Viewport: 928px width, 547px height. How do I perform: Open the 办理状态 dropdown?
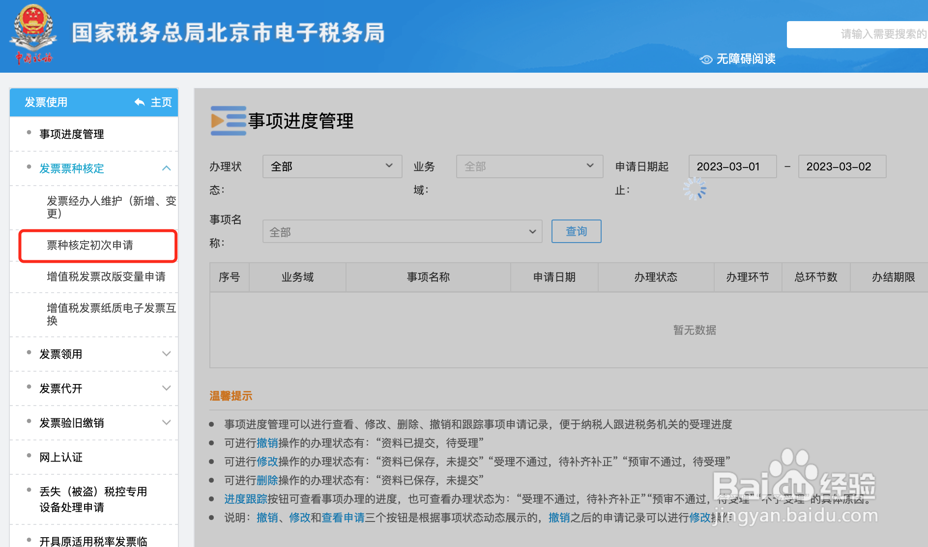point(332,166)
